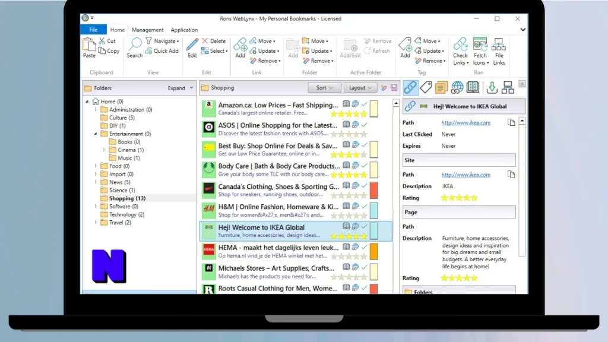Image resolution: width=608 pixels, height=342 pixels.
Task: Open the globe link icon in details toolbar
Action: click(457, 88)
